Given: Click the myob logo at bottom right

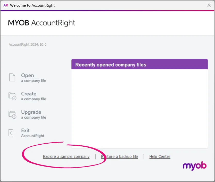Looking at the screenshot, I should click(x=195, y=166).
